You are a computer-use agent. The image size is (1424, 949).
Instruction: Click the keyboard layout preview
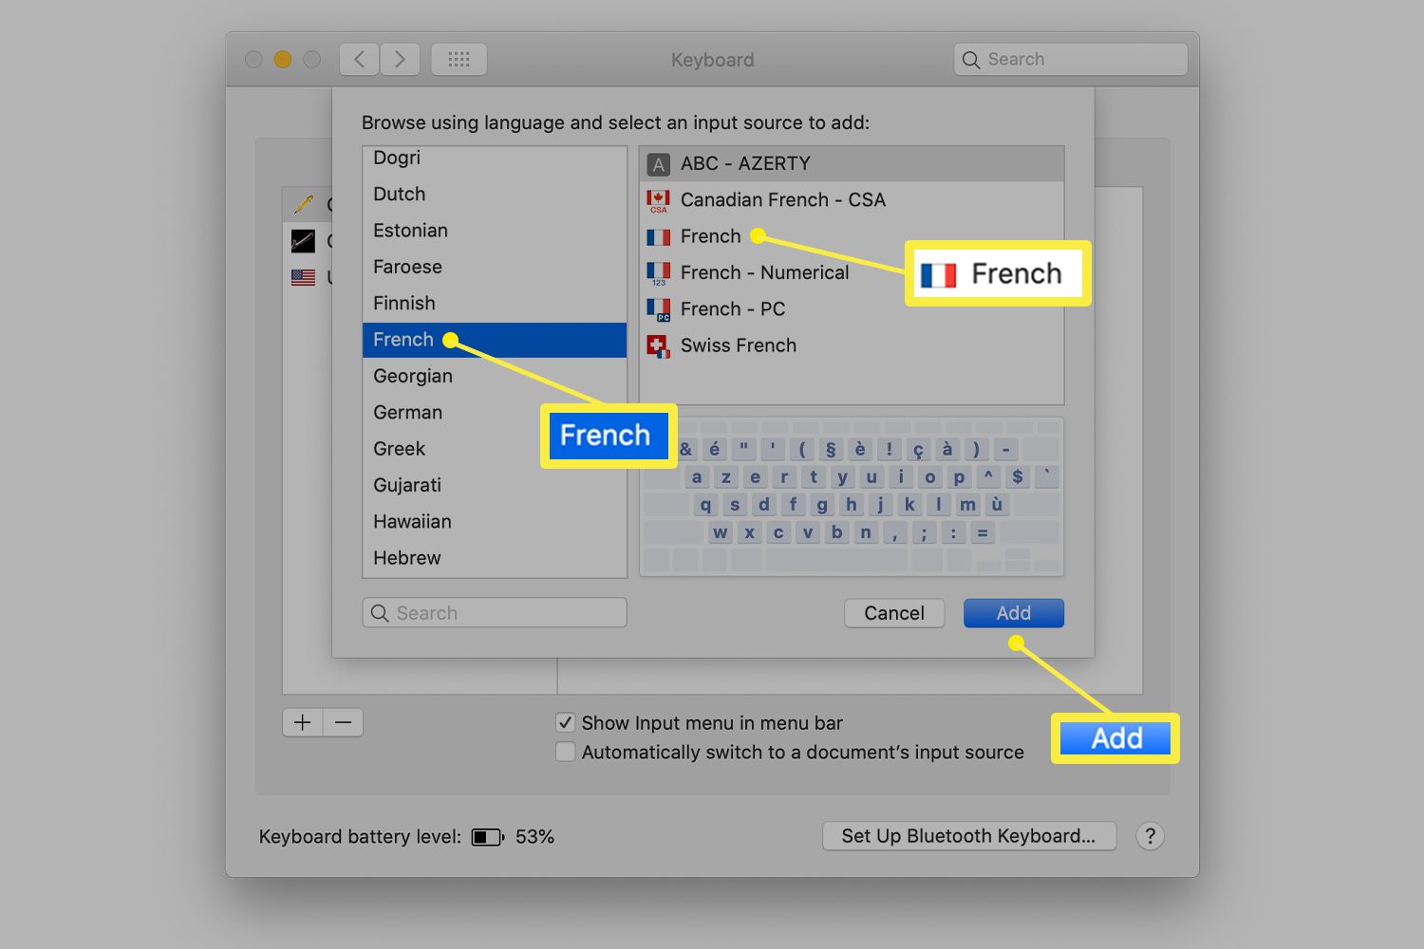[x=852, y=497]
